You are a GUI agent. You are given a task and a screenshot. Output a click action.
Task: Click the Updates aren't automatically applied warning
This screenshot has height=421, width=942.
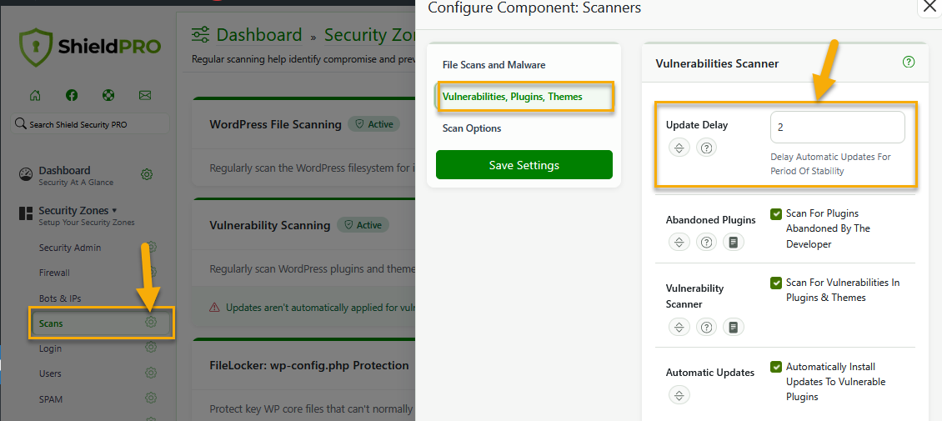point(313,308)
